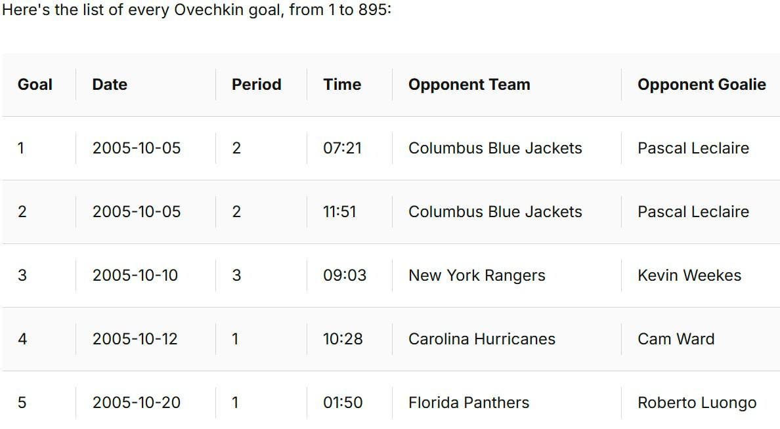
Task: Click the Date column header
Action: [x=110, y=85]
